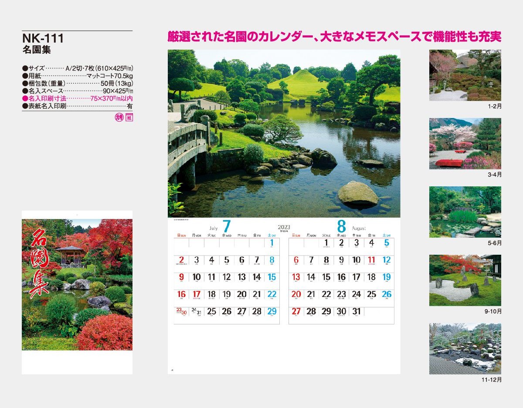Click the square pink 紙 icon
523x408 pixels.
coord(129,117)
